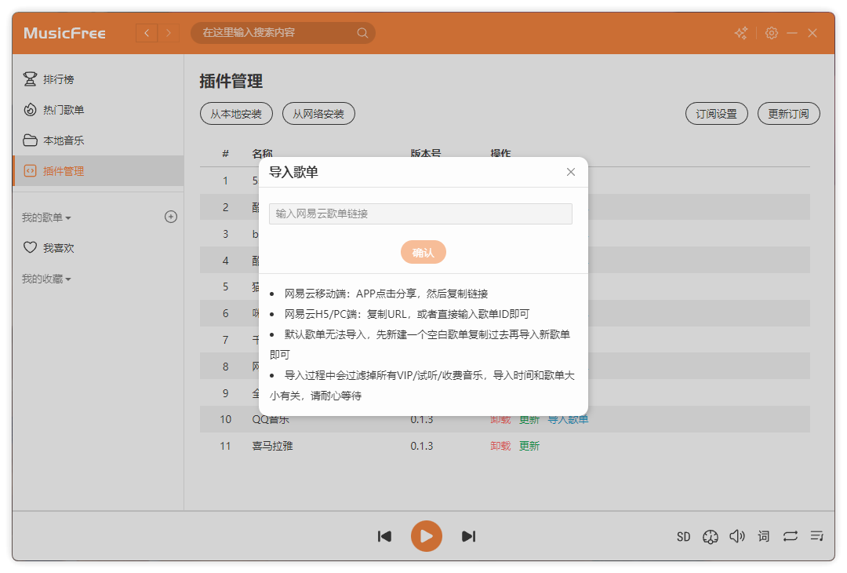Toggle the lyrics display icon
The image size is (847, 573).
coord(763,536)
